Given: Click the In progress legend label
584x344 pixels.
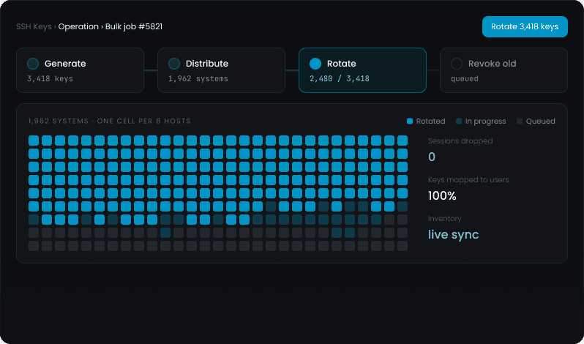Looking at the screenshot, I should (x=486, y=121).
